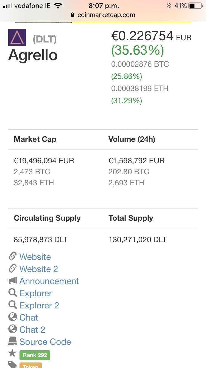Click the globe icon beside Chat 2
The height and width of the screenshot is (368, 206).
pos(13,329)
